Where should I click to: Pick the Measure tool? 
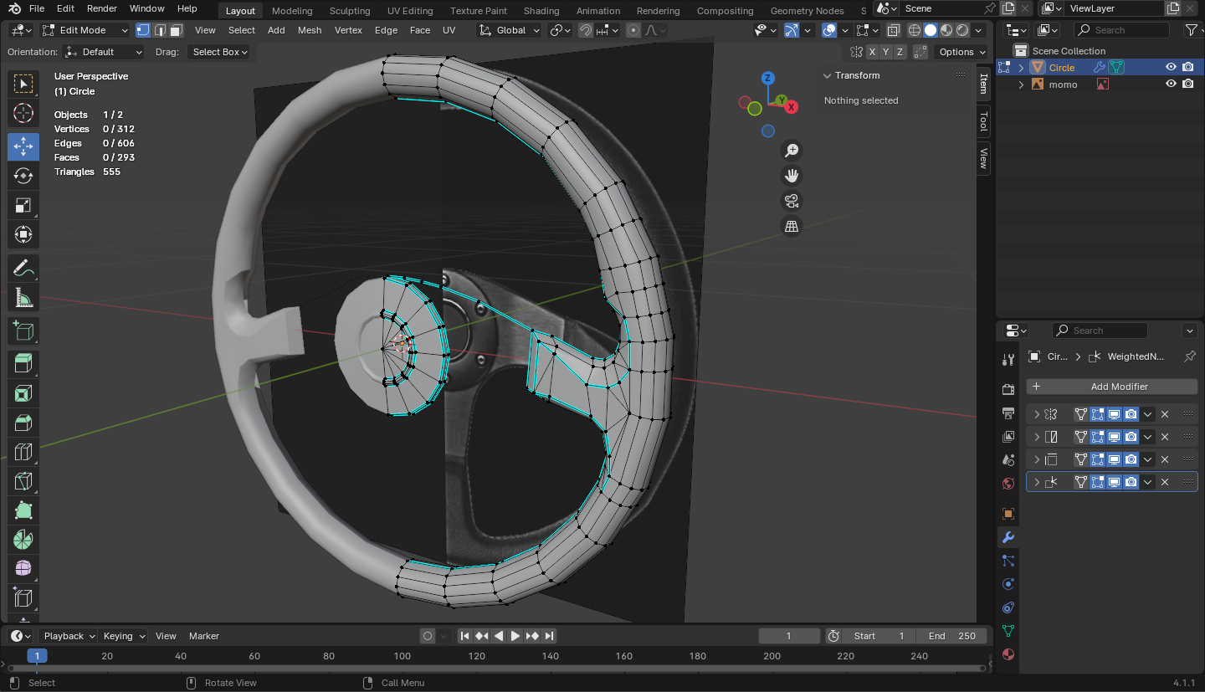[23, 298]
